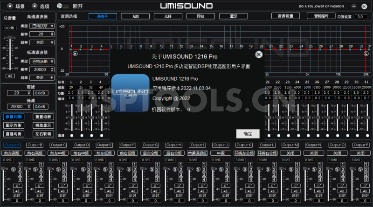Select the H high-pass marker on EQ graph
The height and width of the screenshot is (207, 373).
[75, 54]
